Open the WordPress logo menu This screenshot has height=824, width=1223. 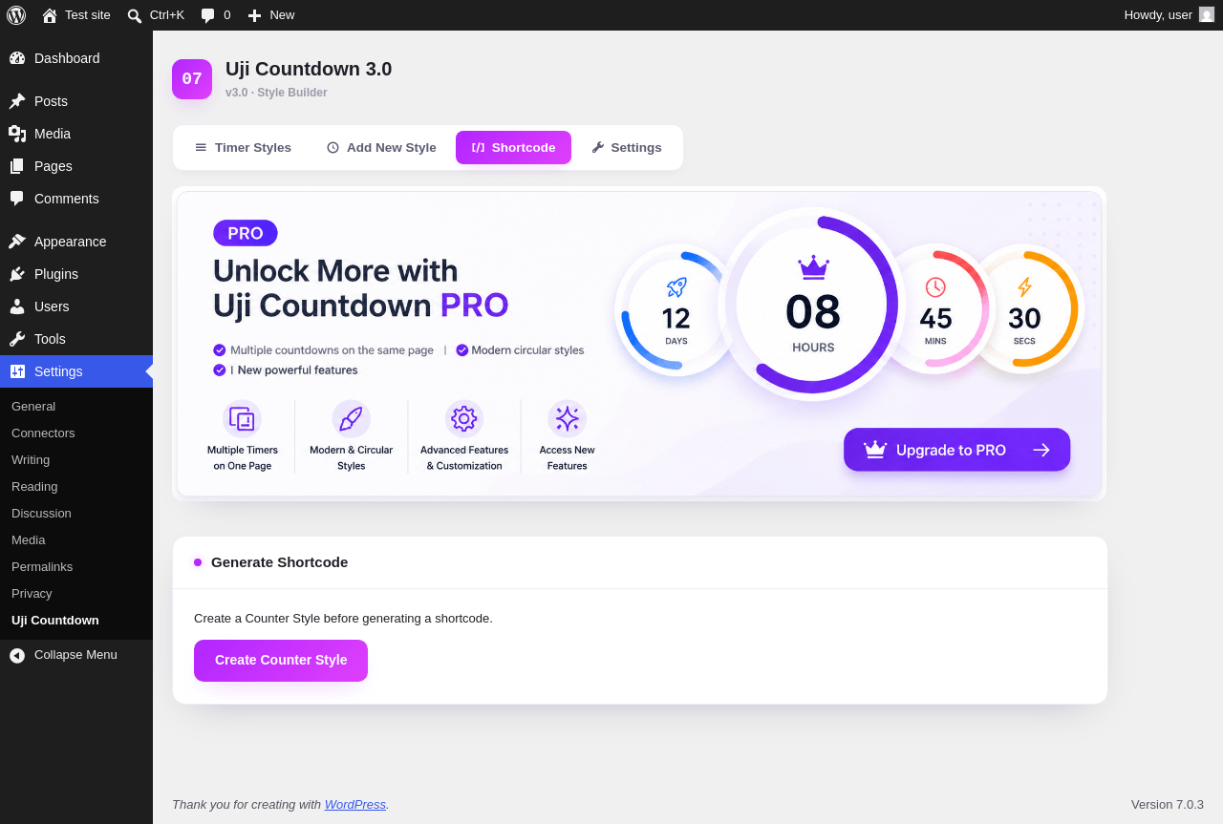(16, 15)
